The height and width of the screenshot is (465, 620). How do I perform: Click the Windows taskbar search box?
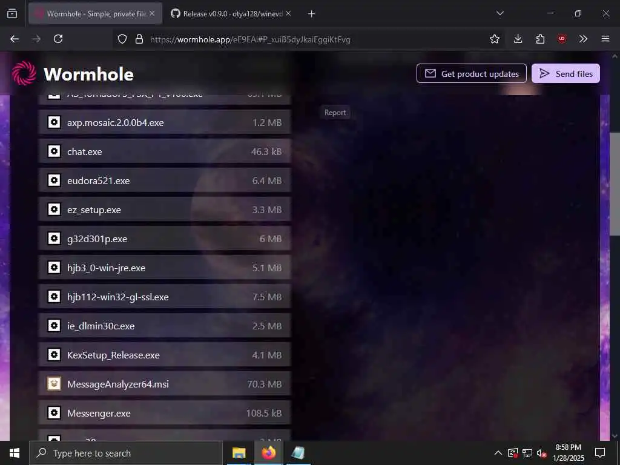126,453
